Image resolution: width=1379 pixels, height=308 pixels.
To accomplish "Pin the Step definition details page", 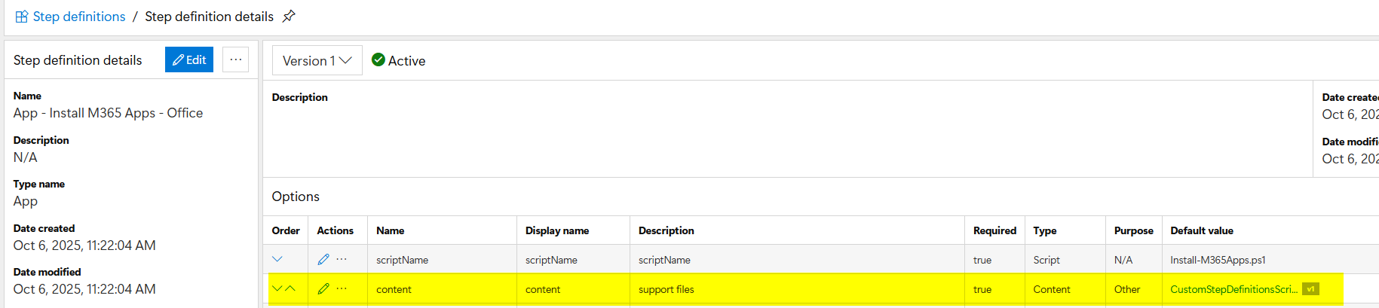I will click(x=289, y=17).
